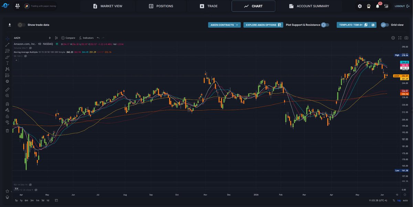Toggle RSI 14 SMA 14 visibility

coord(30,185)
